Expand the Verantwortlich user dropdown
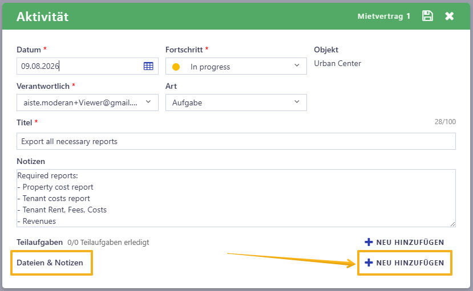Image resolution: width=473 pixels, height=291 pixels. point(87,103)
